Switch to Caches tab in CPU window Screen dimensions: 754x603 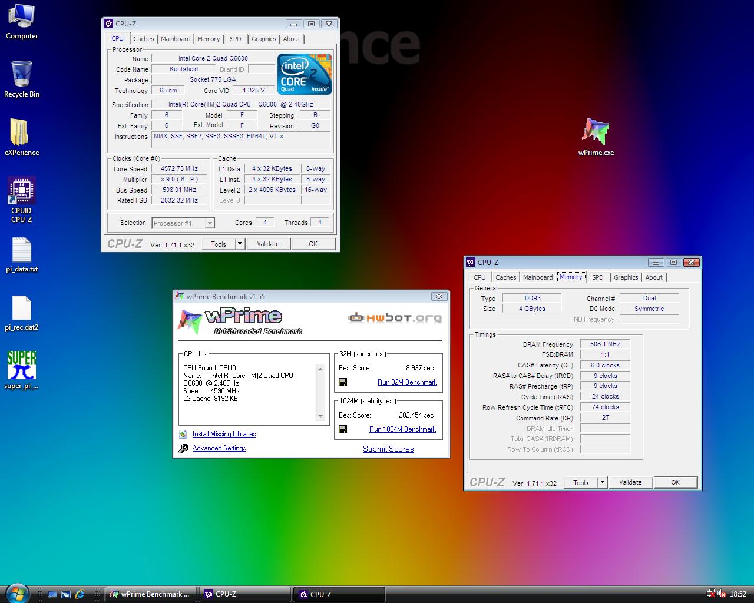pyautogui.click(x=143, y=39)
